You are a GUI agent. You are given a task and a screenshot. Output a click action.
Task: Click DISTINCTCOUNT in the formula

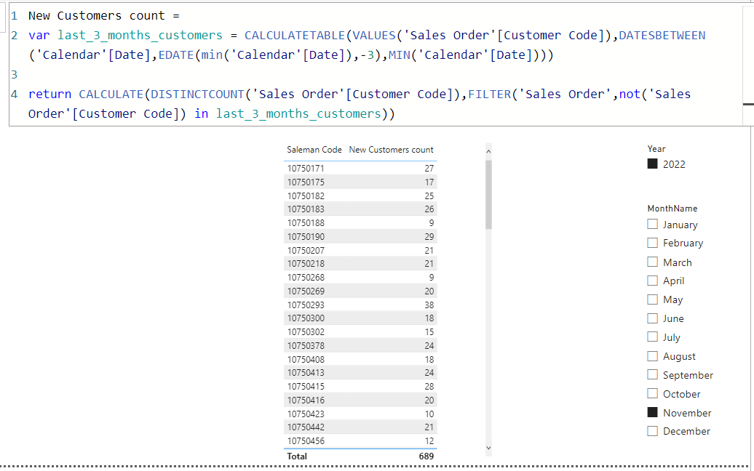[x=197, y=94]
